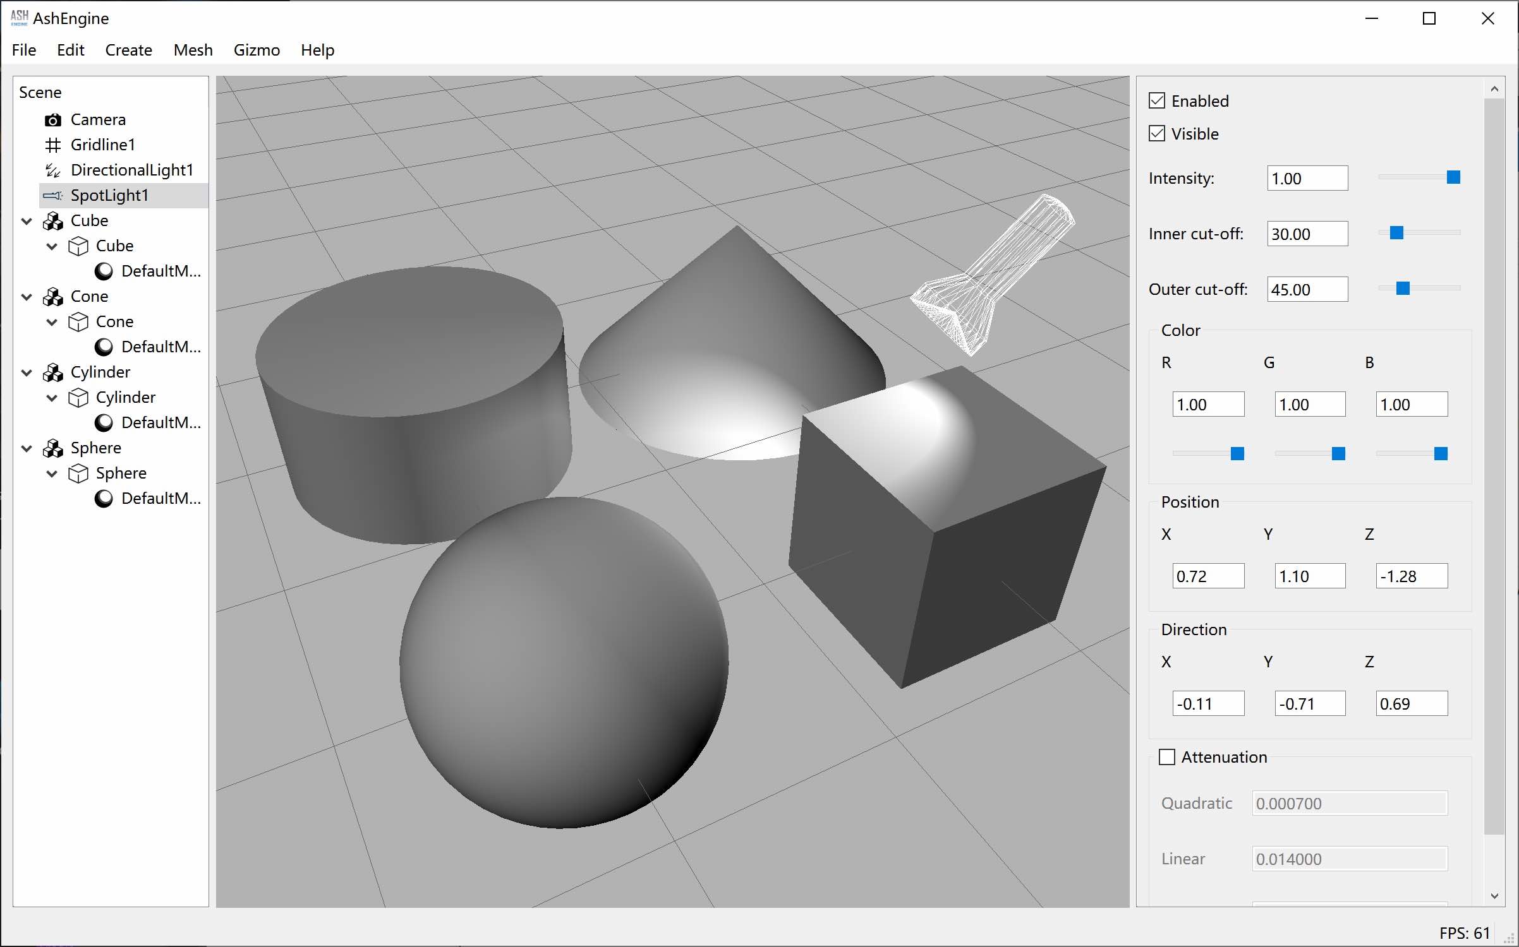Click the Camera icon in scene tree
Screen dimensions: 1519x947
click(x=53, y=120)
